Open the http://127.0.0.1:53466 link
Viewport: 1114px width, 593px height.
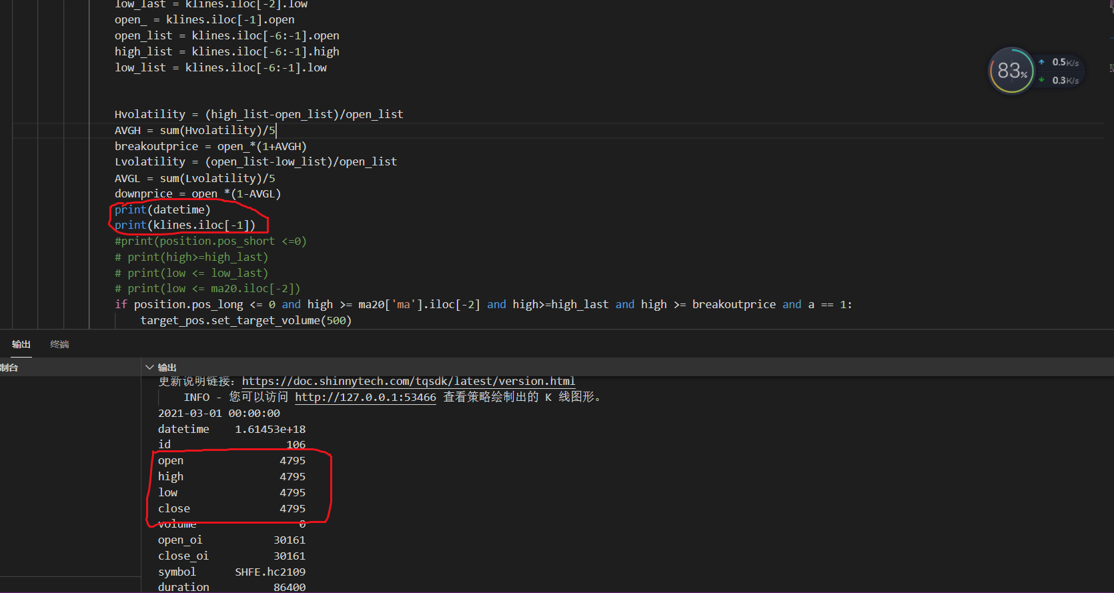click(x=365, y=398)
